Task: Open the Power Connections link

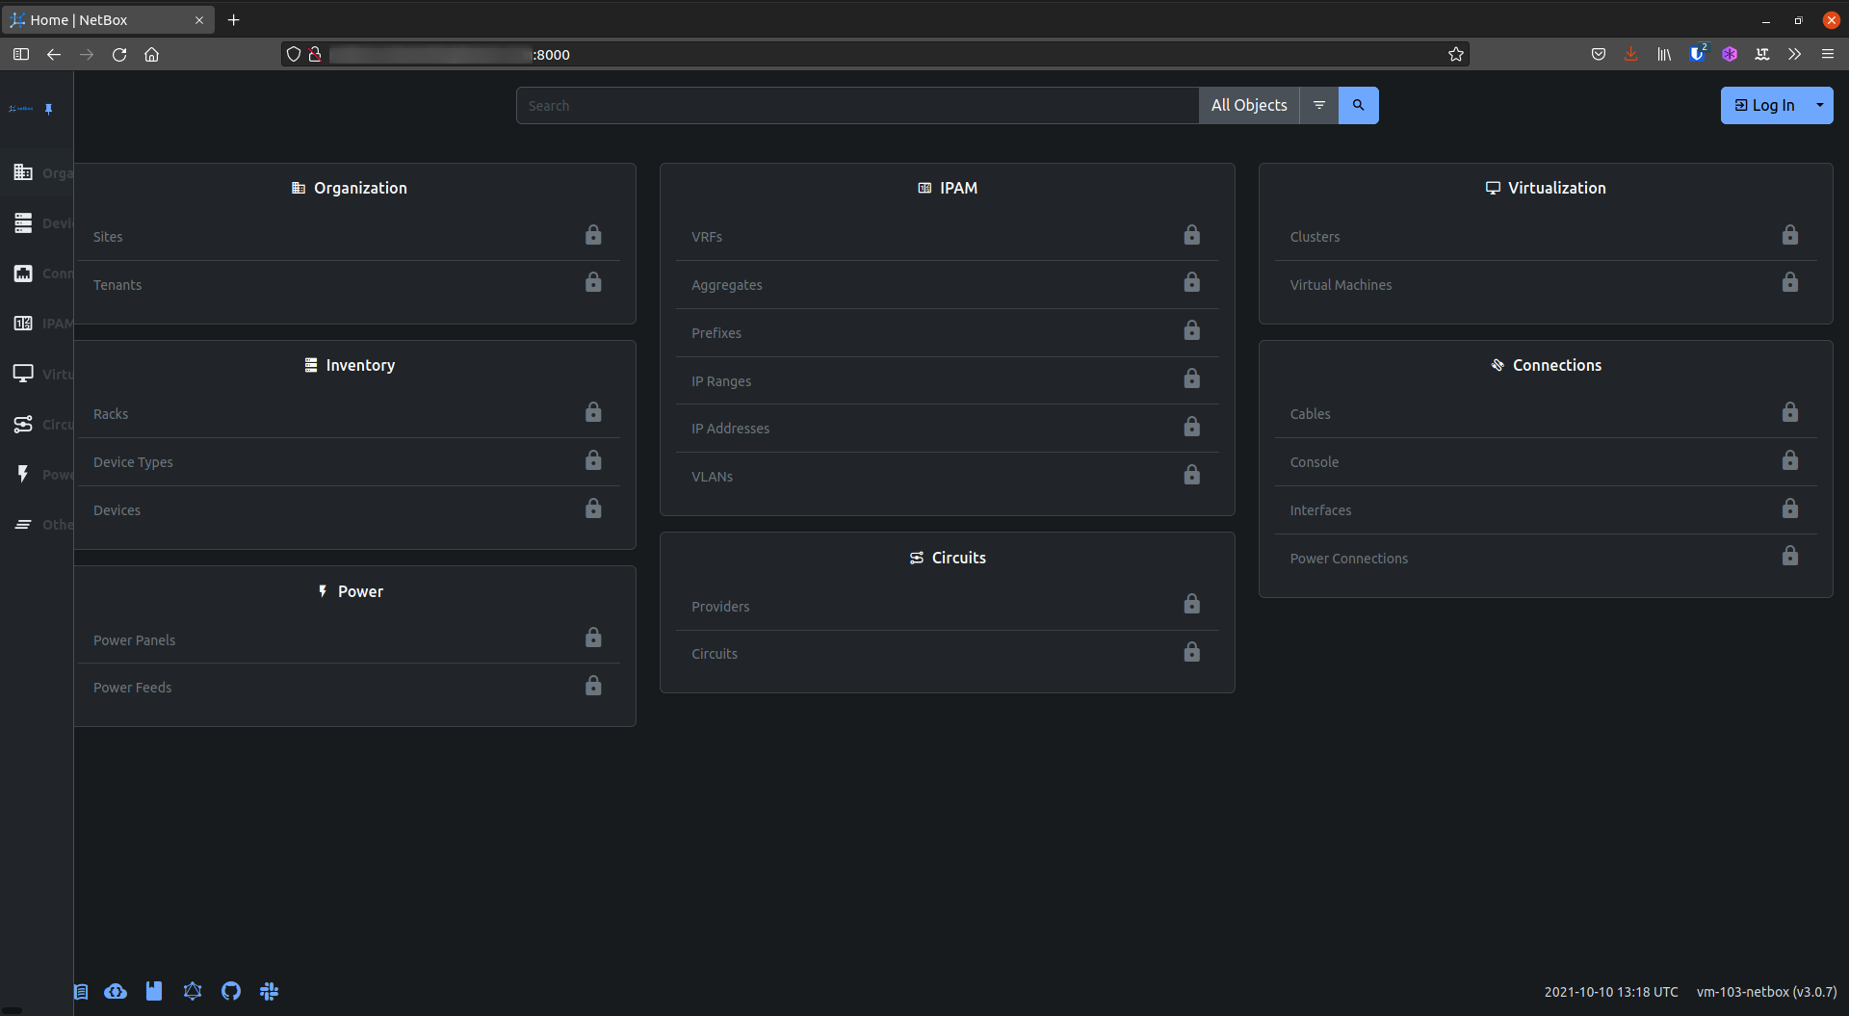Action: pos(1348,559)
